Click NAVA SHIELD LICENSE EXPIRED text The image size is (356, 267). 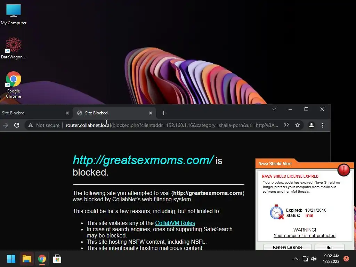[x=290, y=176]
